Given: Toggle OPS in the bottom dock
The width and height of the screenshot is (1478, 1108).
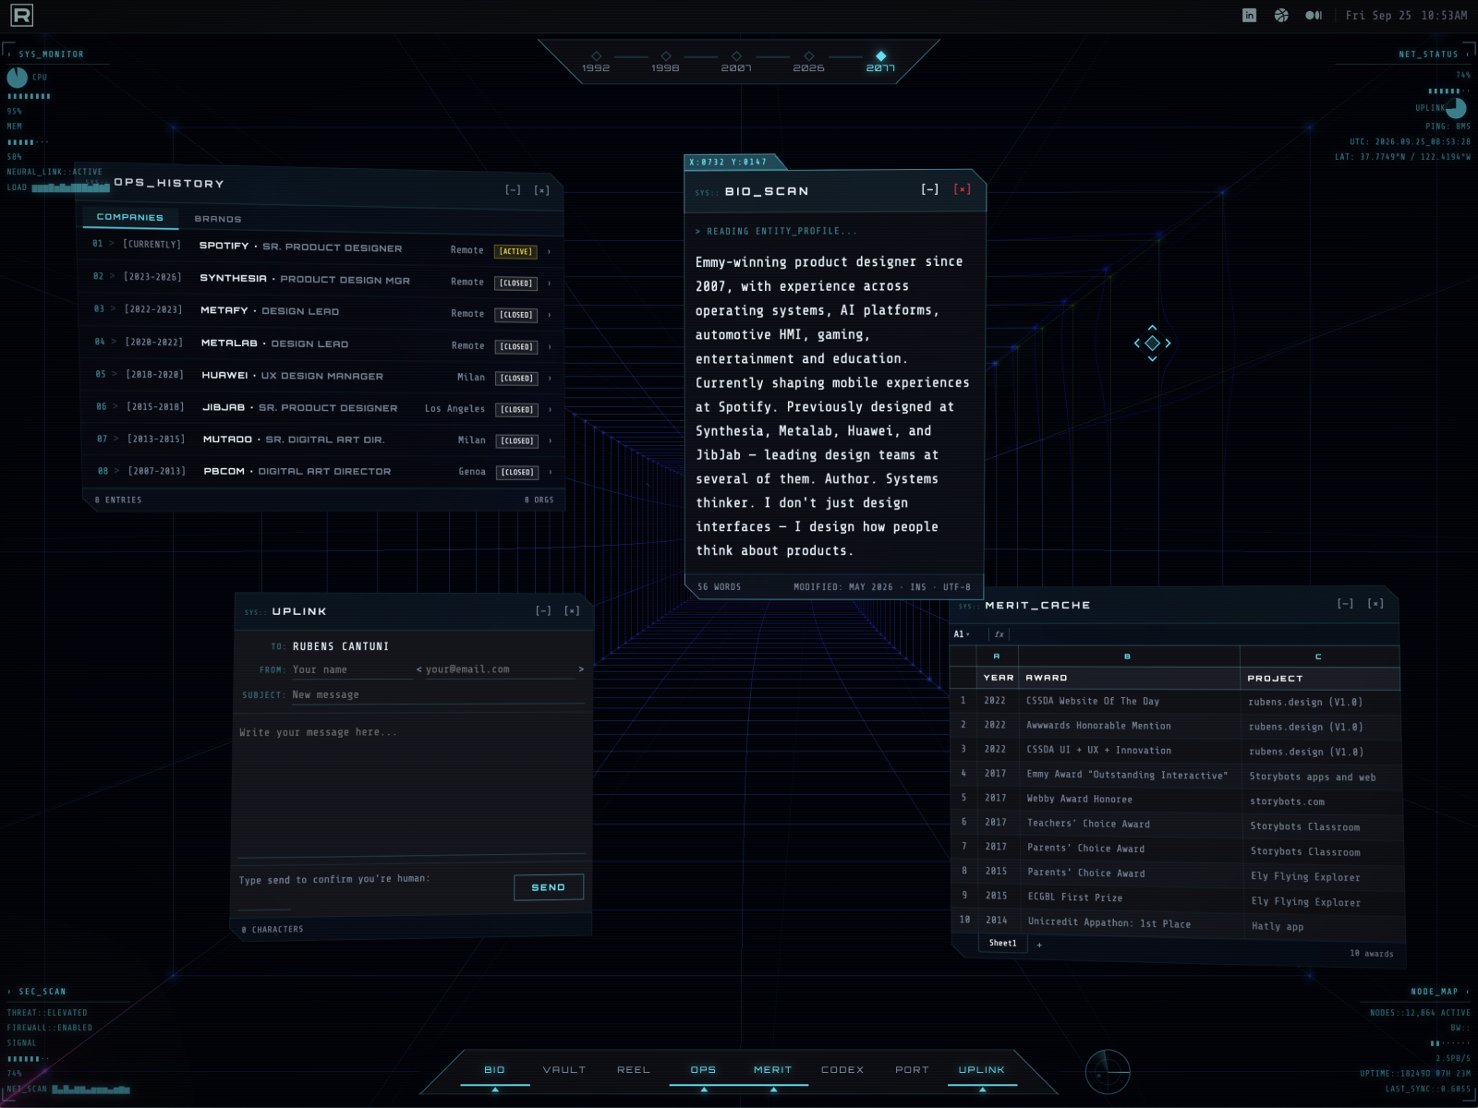Looking at the screenshot, I should pyautogui.click(x=703, y=1069).
